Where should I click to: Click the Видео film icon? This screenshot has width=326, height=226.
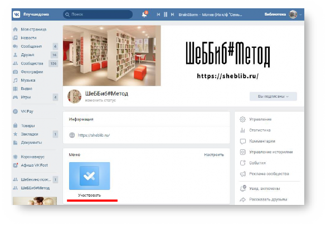15,89
